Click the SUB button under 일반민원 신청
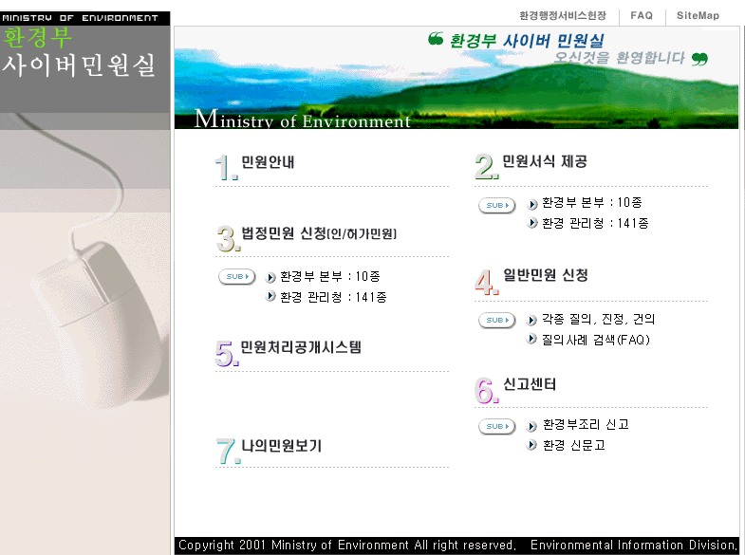Screen dimensions: 745x555 pos(497,320)
